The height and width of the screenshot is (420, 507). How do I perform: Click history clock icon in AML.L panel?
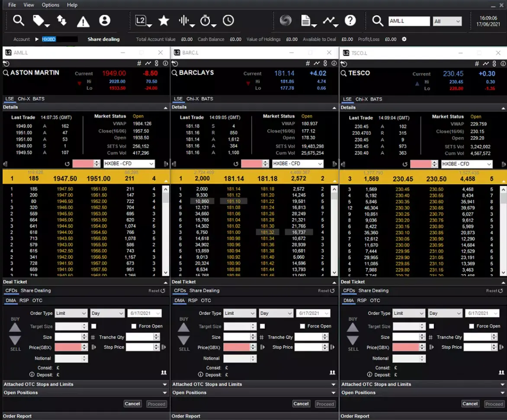click(6, 64)
